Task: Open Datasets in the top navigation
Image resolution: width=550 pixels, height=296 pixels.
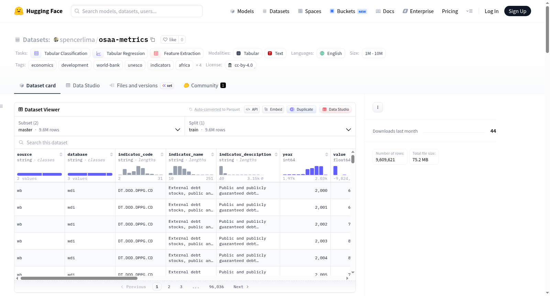Action: click(x=276, y=11)
